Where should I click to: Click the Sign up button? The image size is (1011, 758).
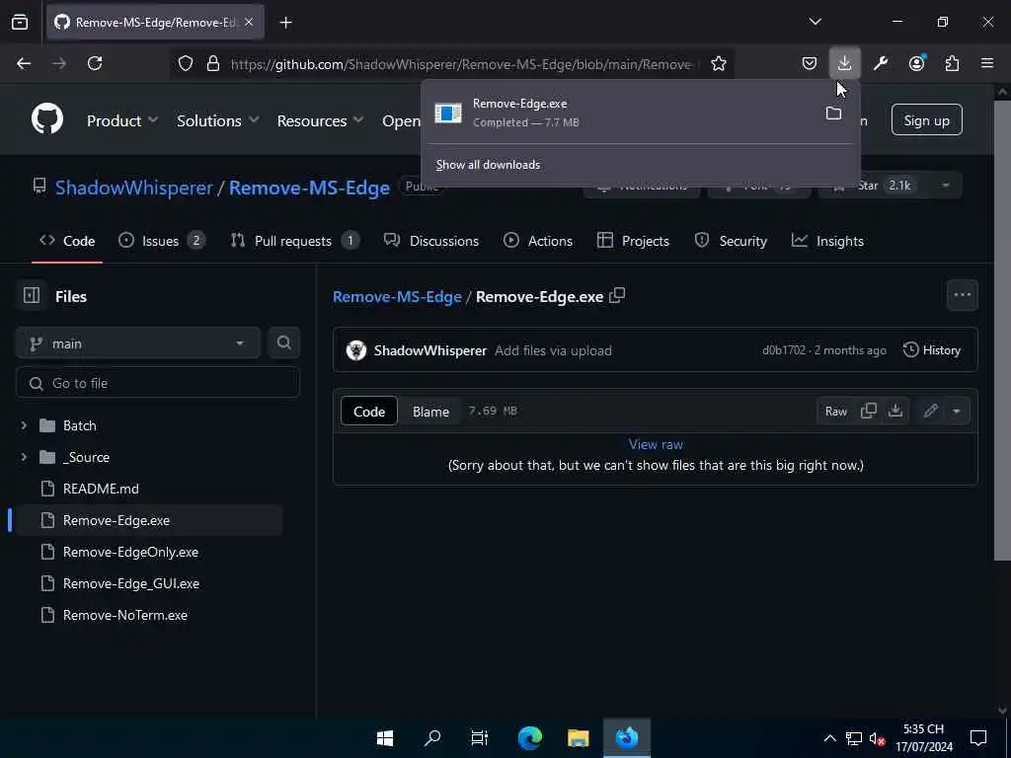point(926,119)
